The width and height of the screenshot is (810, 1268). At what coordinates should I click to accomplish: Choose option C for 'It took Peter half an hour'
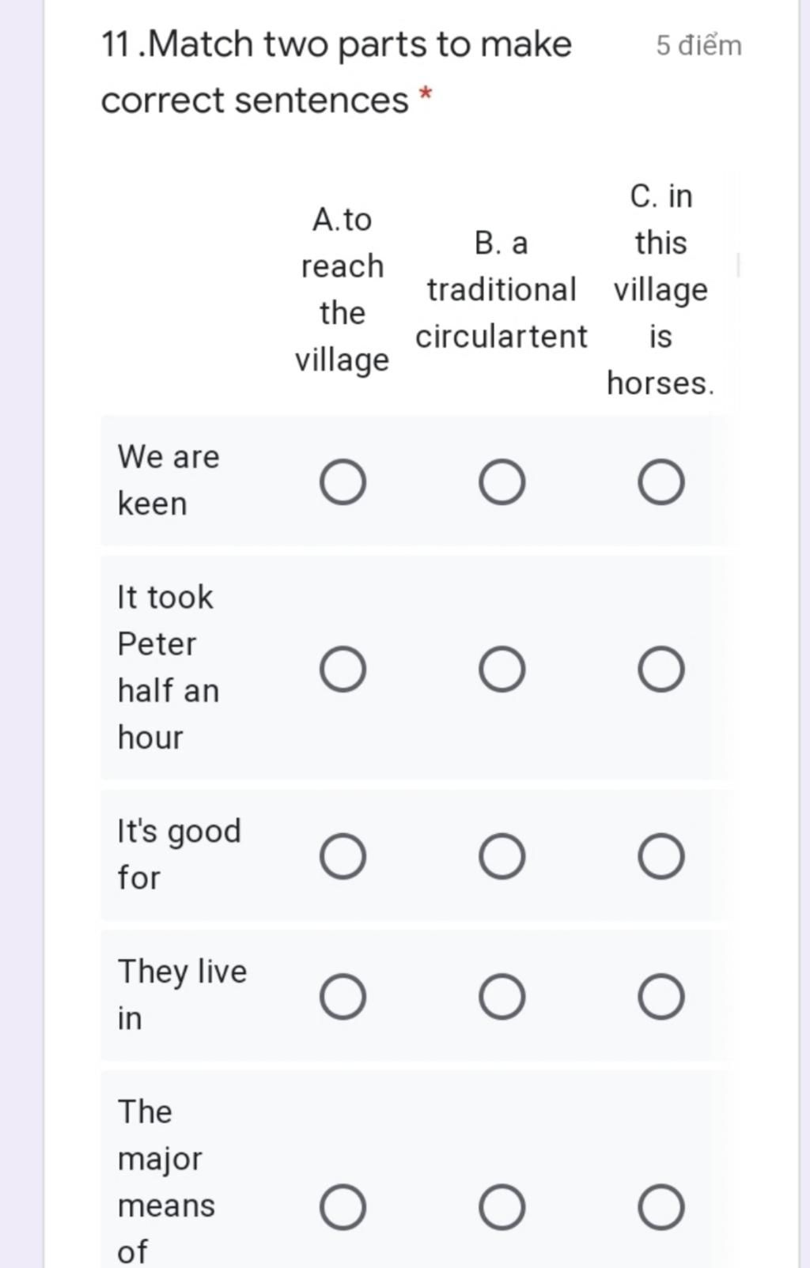coord(661,670)
